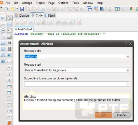Click the book with gear icon
The image size is (138, 125).
(x=102, y=9)
